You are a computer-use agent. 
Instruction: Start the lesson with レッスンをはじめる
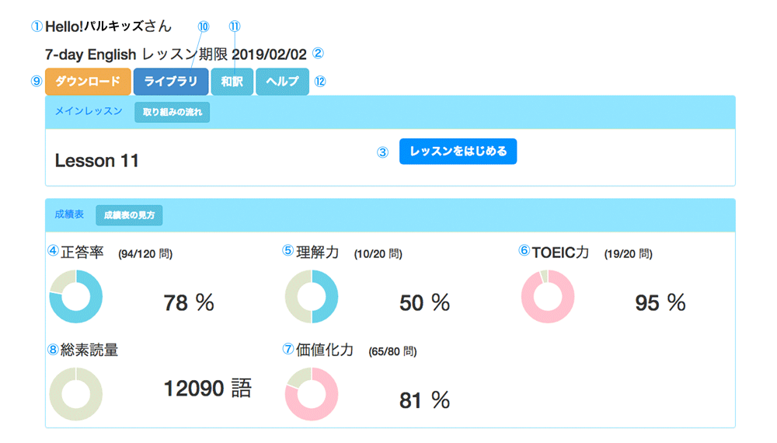[458, 152]
